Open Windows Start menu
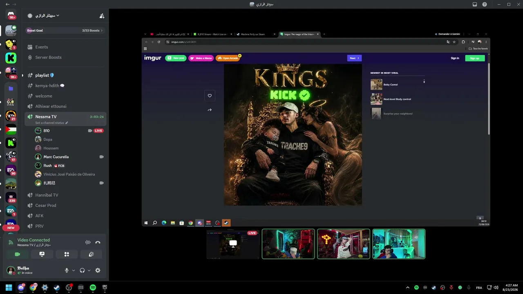This screenshot has height=294, width=523. (9, 287)
